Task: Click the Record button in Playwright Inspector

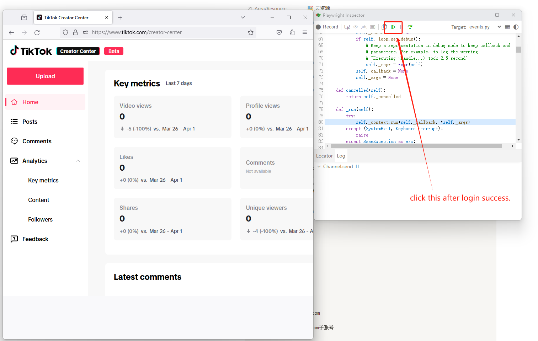Action: click(x=327, y=27)
